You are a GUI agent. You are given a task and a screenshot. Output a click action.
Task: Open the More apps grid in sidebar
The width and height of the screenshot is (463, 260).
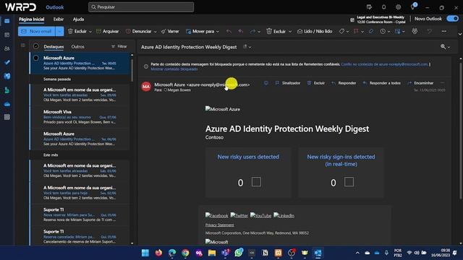coord(7,117)
